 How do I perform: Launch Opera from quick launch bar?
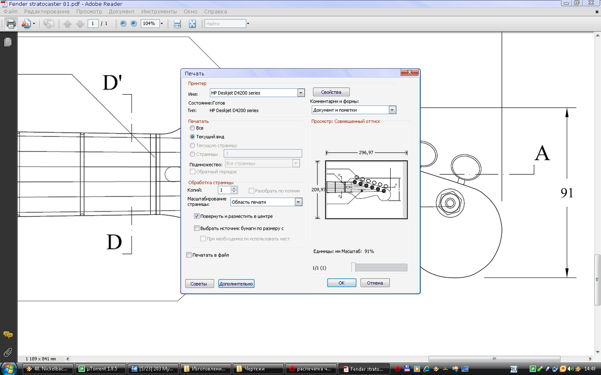coord(398,369)
